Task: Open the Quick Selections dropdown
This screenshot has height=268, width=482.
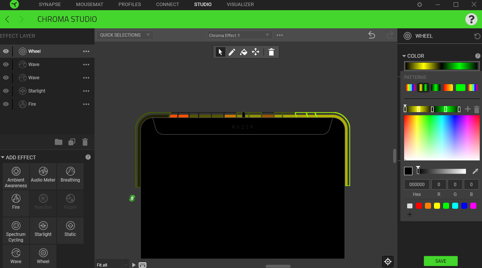Action: (x=125, y=35)
